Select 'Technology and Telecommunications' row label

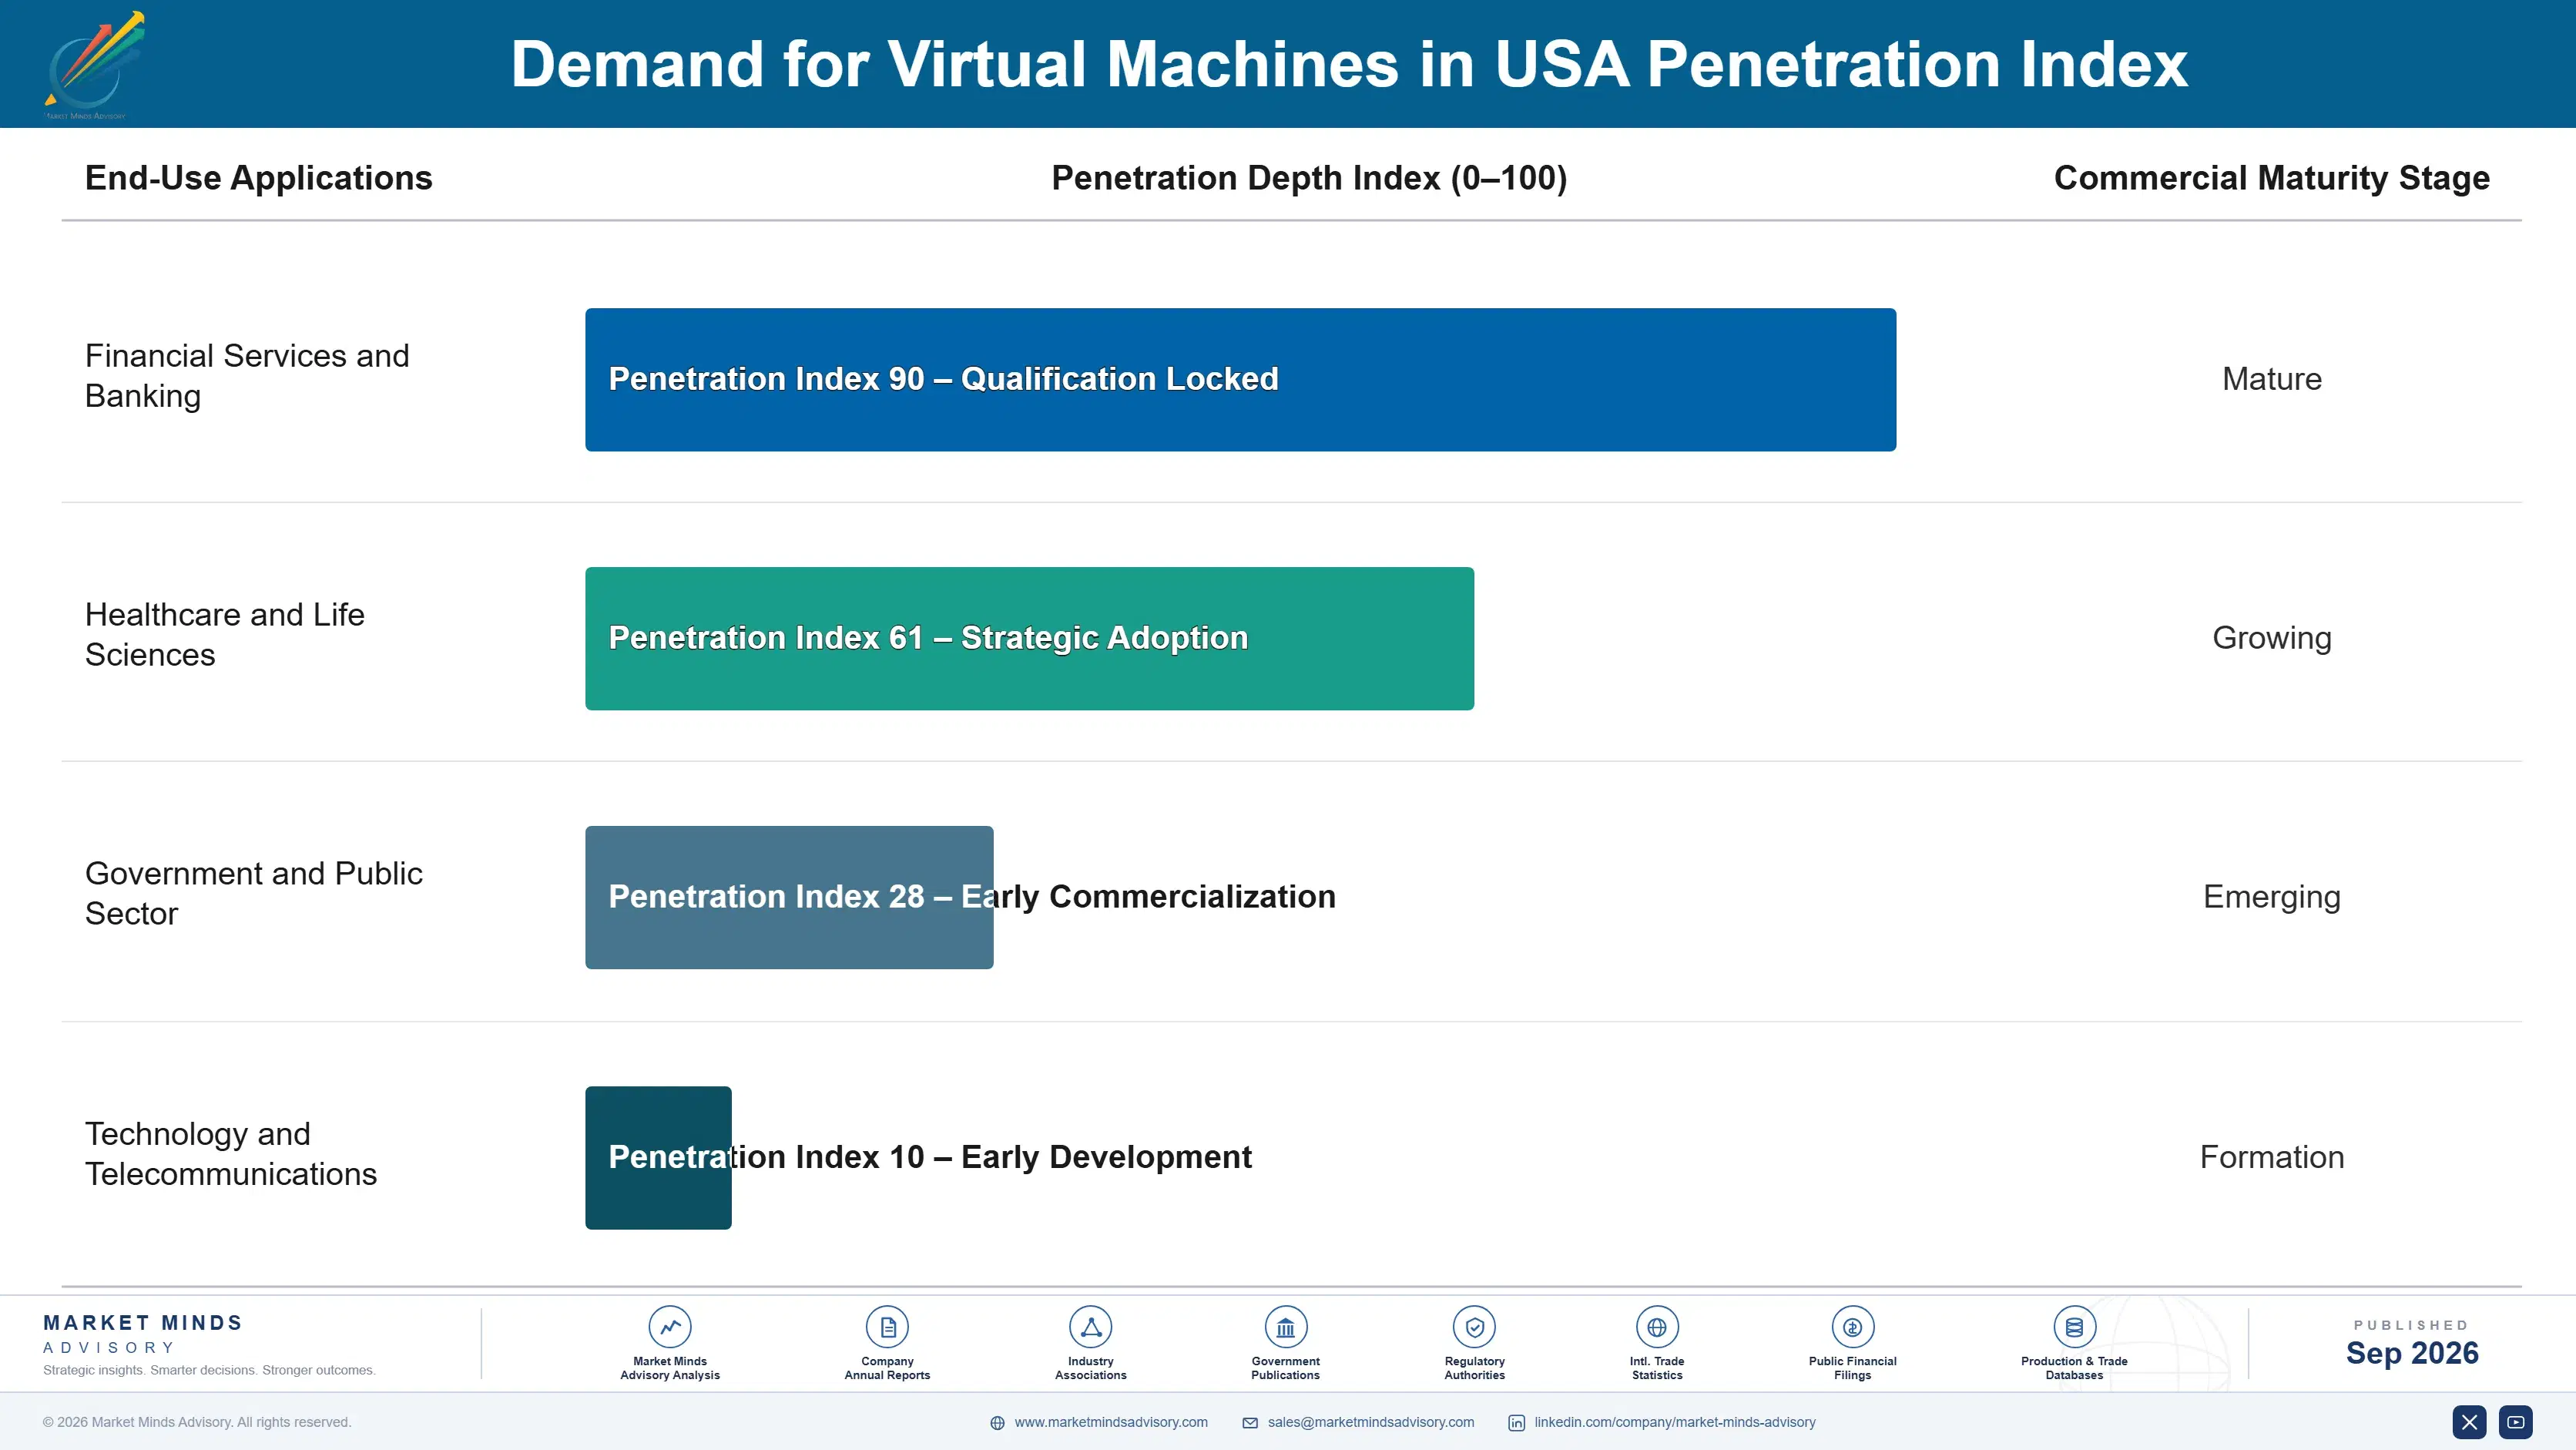pyautogui.click(x=231, y=1153)
